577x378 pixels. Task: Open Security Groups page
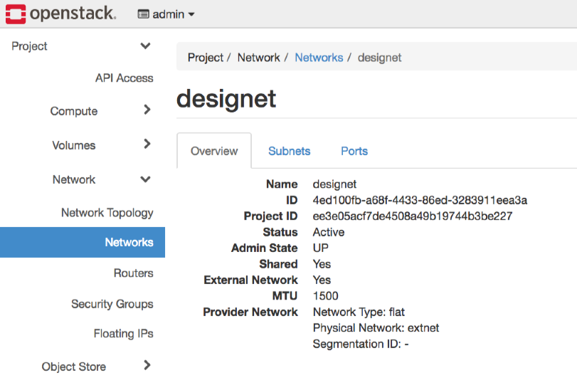[x=112, y=304]
